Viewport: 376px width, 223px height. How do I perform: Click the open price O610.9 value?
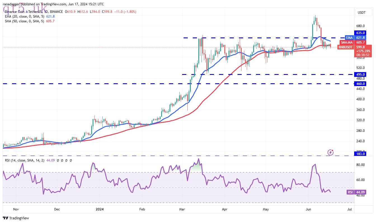[x=70, y=12]
